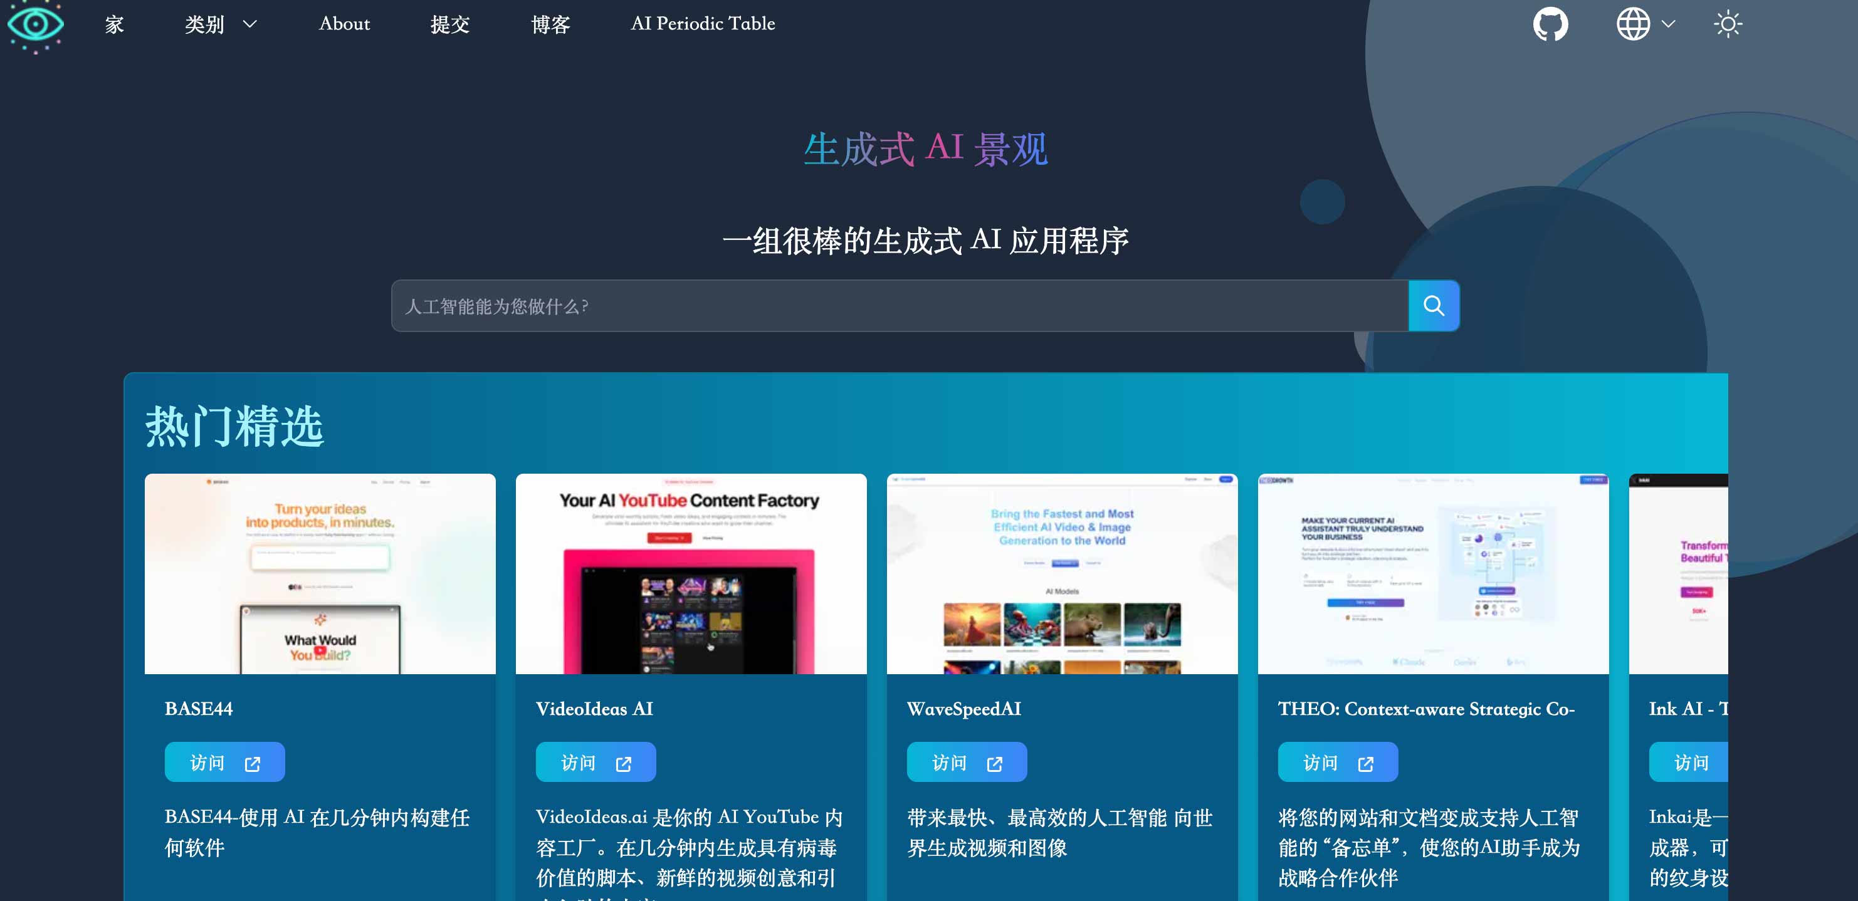Toggle the sun light-mode theme icon

(x=1728, y=24)
